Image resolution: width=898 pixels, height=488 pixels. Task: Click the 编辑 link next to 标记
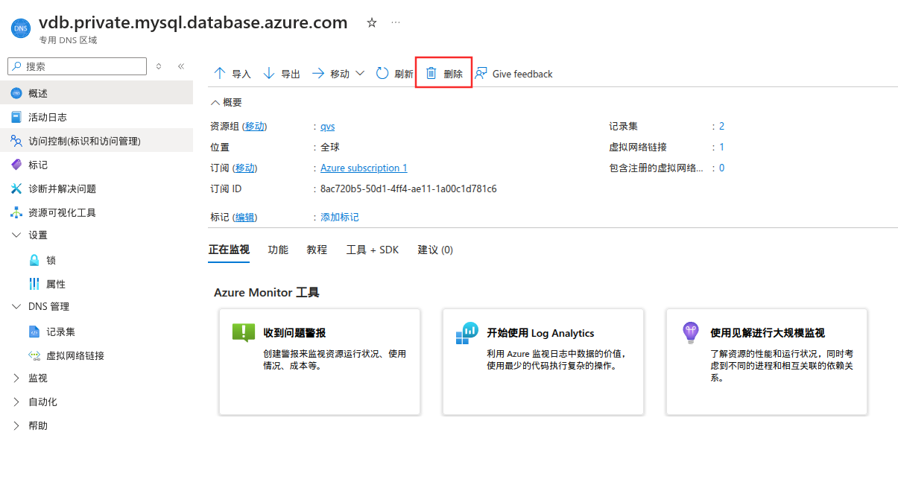245,217
